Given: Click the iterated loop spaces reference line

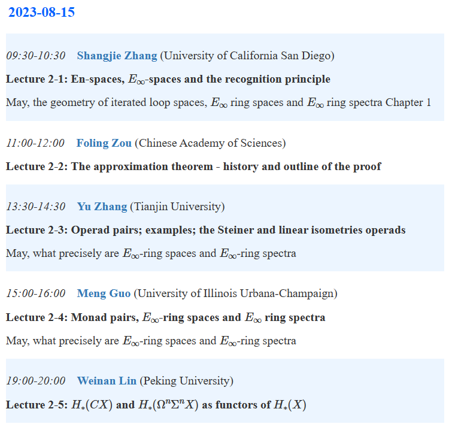Looking at the screenshot, I should pos(218,102).
